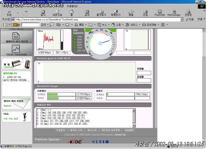Open the Chatting banner with tin cans
Viewport: 206px width, 149px height.
[x=16, y=64]
